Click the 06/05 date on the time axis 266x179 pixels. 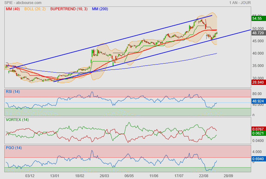pyautogui.click(x=129, y=175)
